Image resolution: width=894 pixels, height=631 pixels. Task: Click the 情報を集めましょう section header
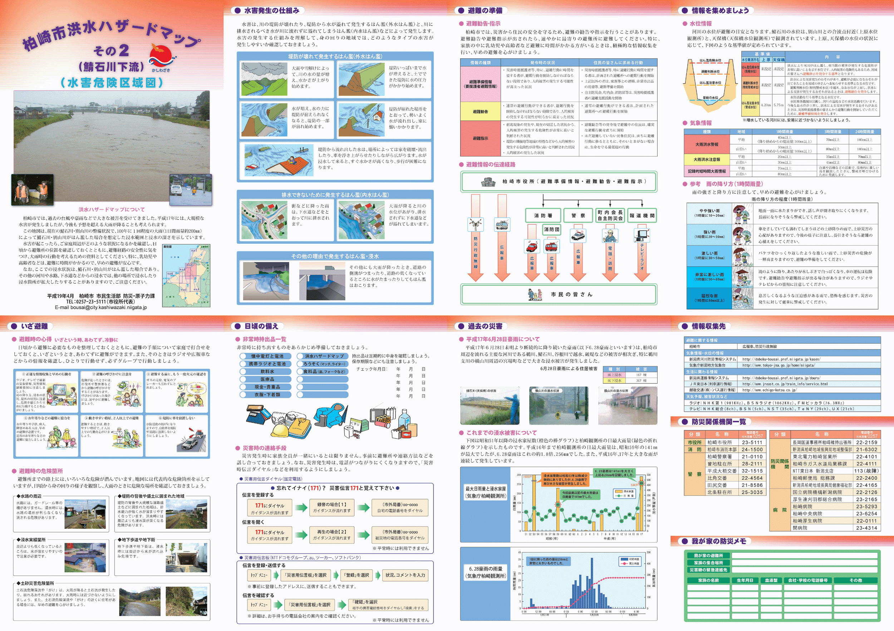(716, 11)
